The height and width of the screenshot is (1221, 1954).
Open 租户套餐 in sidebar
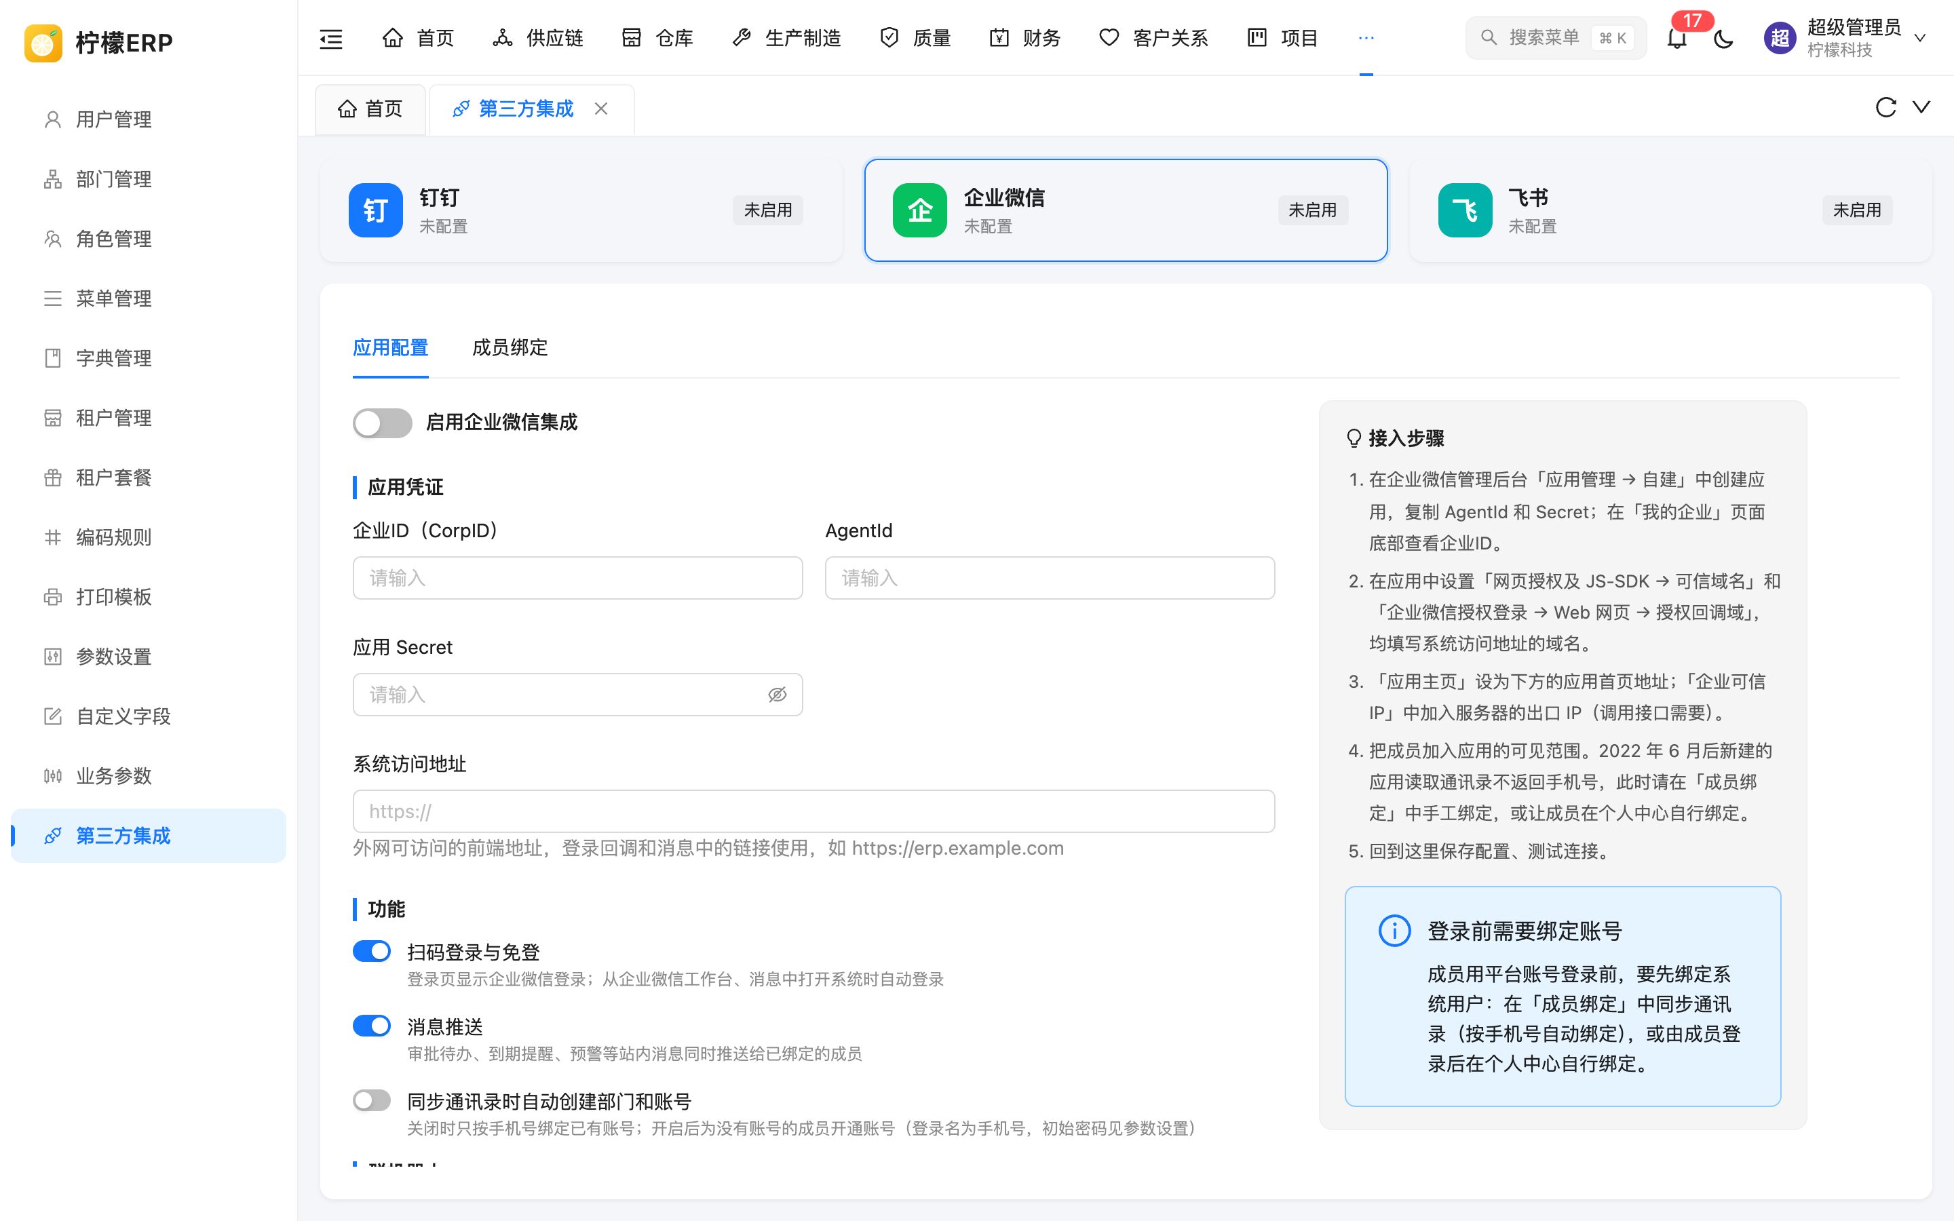click(x=149, y=478)
